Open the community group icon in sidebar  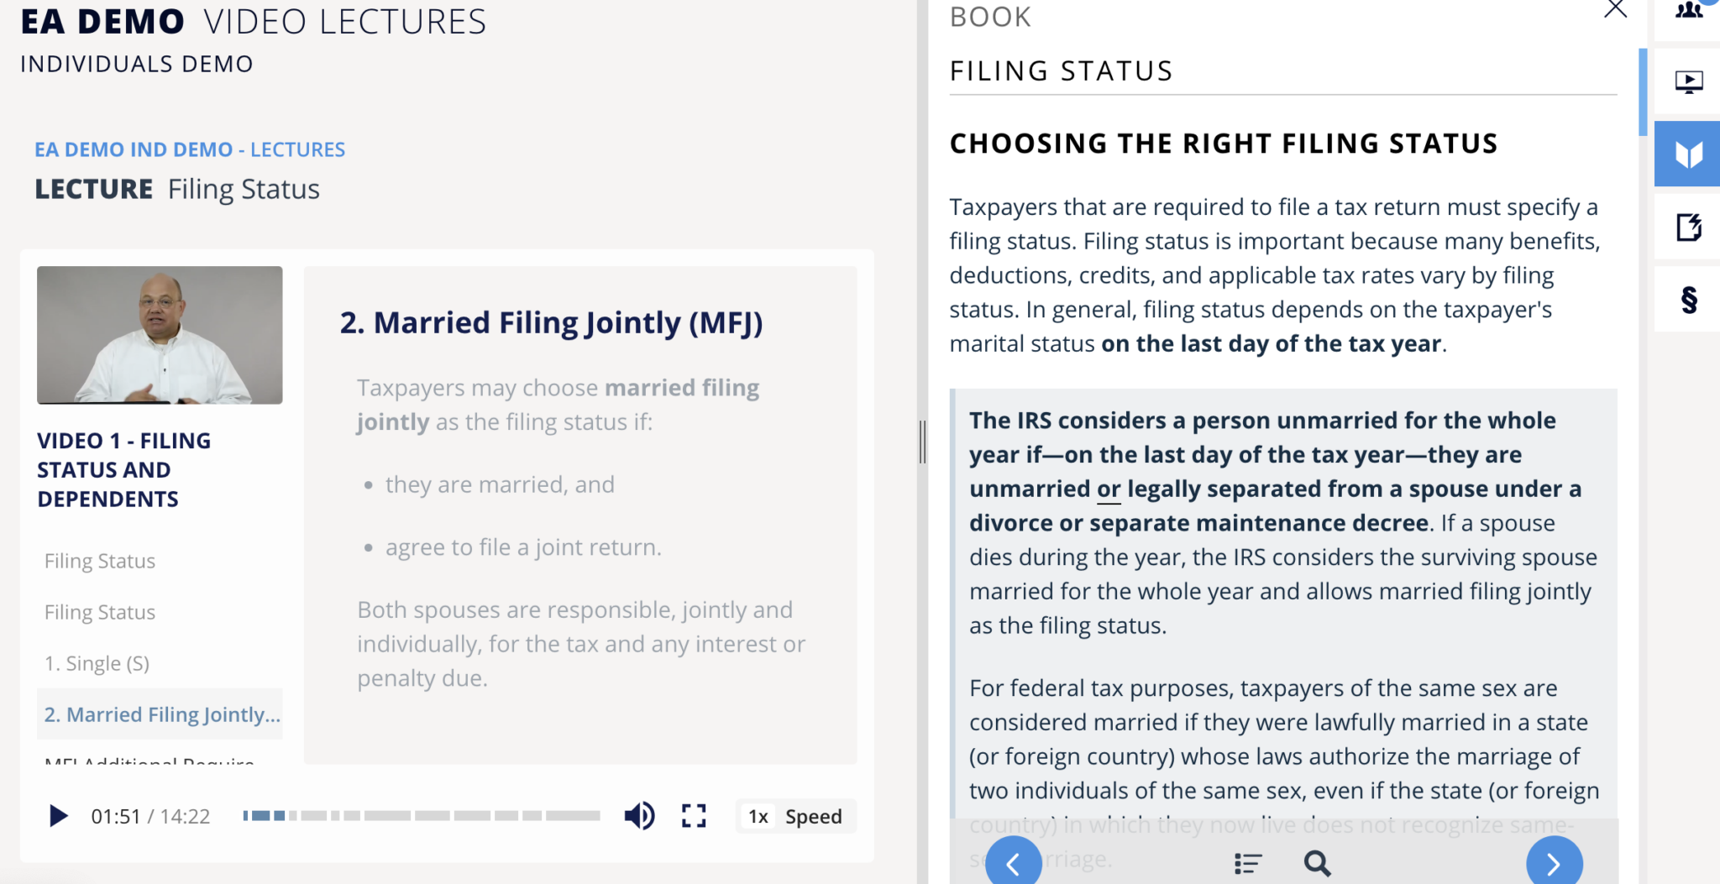pyautogui.click(x=1688, y=13)
